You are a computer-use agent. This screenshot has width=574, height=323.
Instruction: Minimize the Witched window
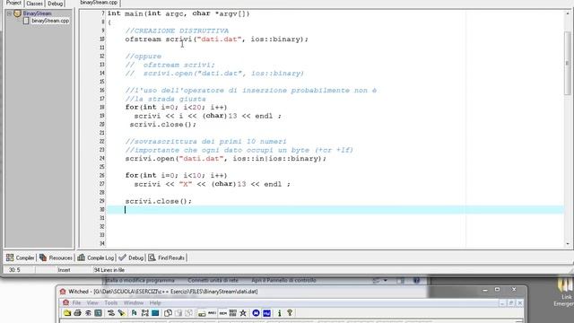[x=485, y=290]
